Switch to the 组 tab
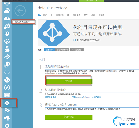 (x=51, y=15)
